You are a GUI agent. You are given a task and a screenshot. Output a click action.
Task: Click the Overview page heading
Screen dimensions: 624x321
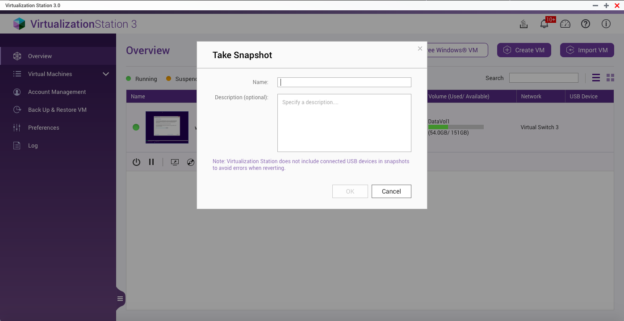(x=148, y=51)
